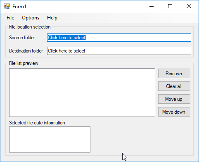Click the Form1 title text
199x162 pixels.
pyautogui.click(x=19, y=7)
